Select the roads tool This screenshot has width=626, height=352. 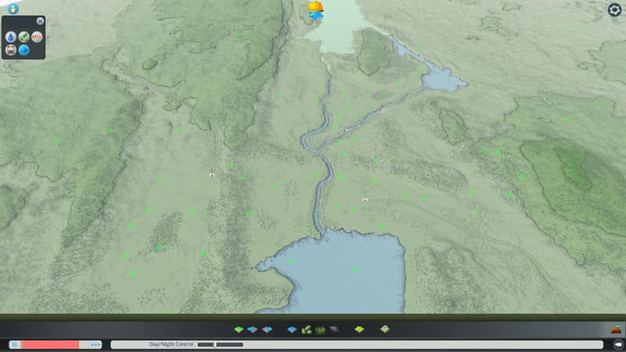point(334,330)
